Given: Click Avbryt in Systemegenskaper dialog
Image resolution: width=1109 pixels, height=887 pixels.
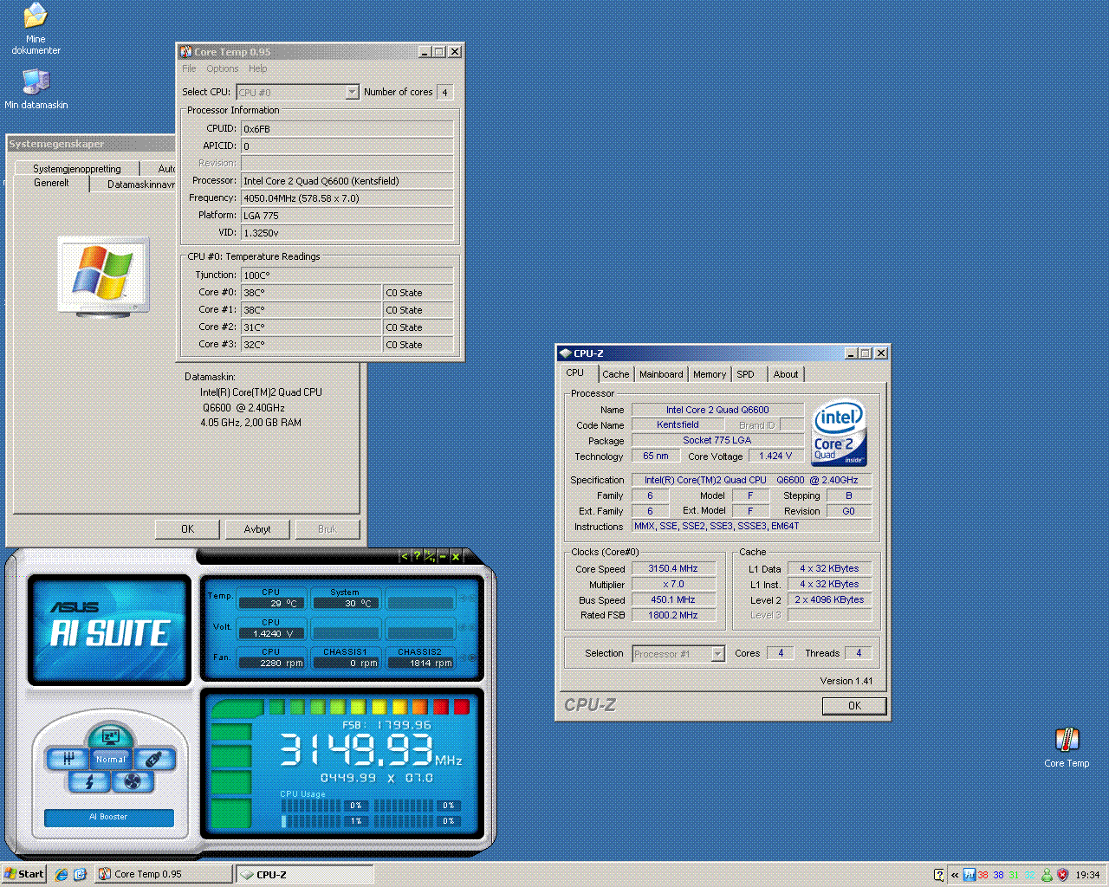Looking at the screenshot, I should pos(257,529).
